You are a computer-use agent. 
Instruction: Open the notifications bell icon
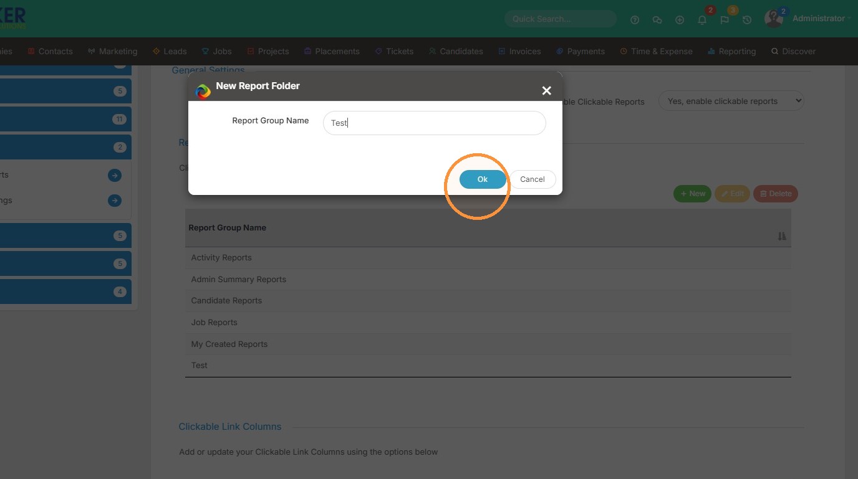(x=702, y=20)
